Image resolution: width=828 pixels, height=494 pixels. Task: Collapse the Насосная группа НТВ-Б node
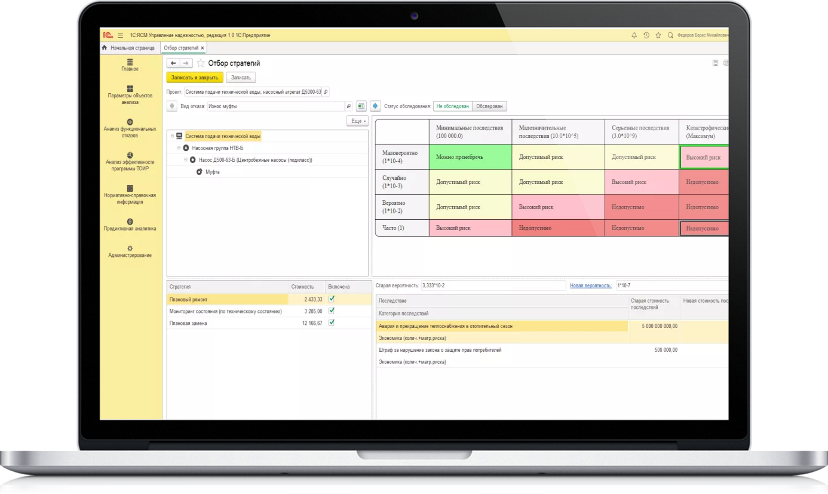179,148
